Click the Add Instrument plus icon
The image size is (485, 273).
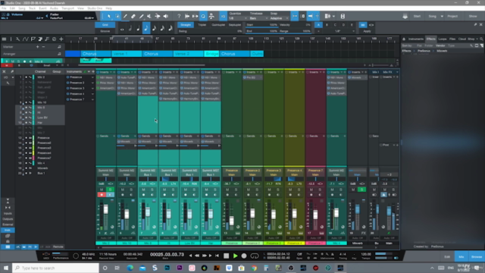[93, 71]
